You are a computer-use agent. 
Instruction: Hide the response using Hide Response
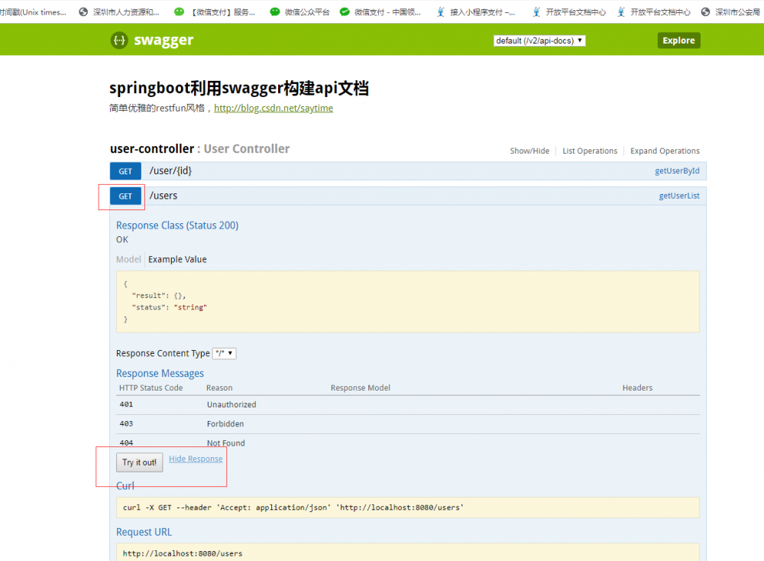196,459
